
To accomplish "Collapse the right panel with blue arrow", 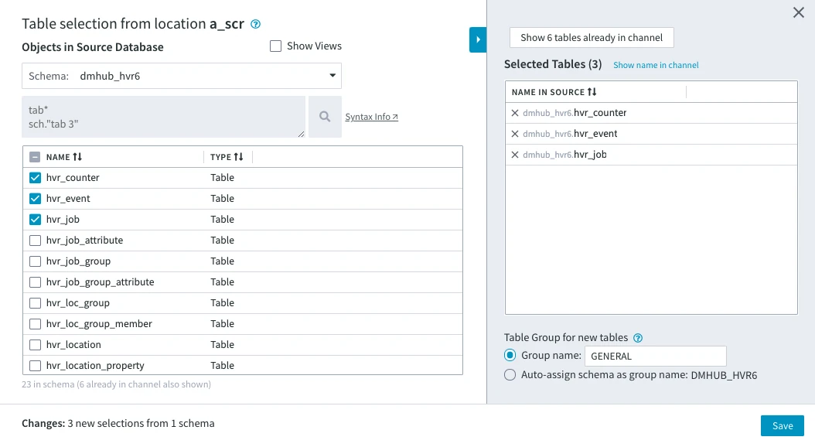I will (477, 39).
